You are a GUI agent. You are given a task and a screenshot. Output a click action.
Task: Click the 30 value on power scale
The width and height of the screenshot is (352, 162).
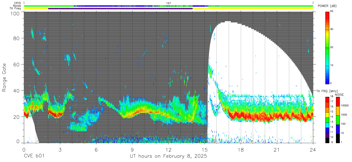tap(332, 29)
